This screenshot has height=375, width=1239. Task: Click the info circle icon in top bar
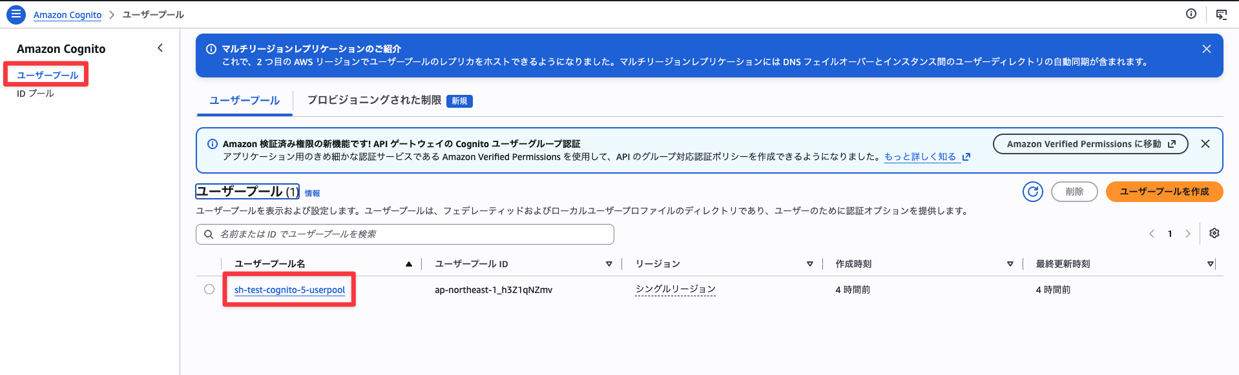pos(1191,14)
